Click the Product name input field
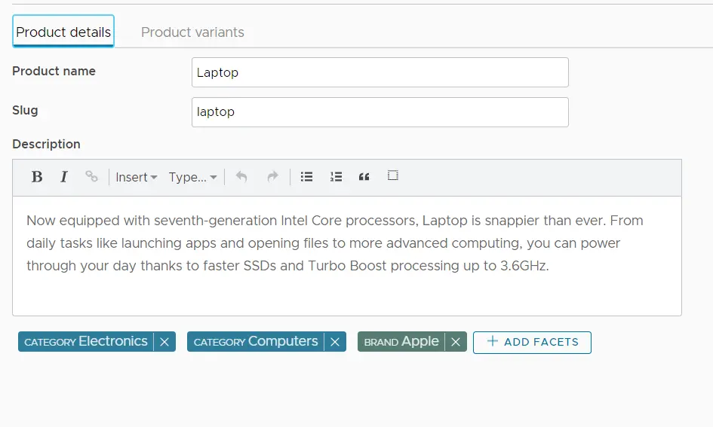The image size is (713, 427). [380, 72]
